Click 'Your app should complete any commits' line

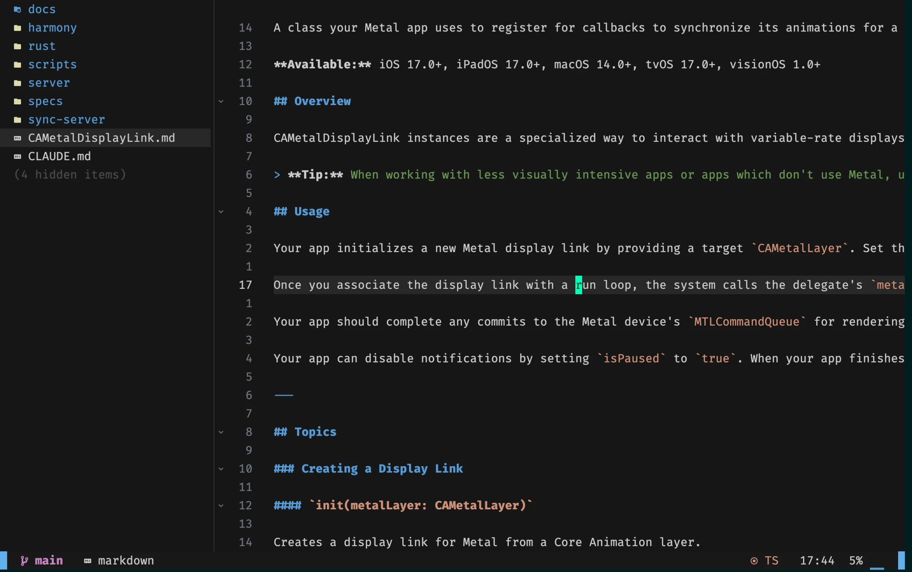tap(589, 322)
